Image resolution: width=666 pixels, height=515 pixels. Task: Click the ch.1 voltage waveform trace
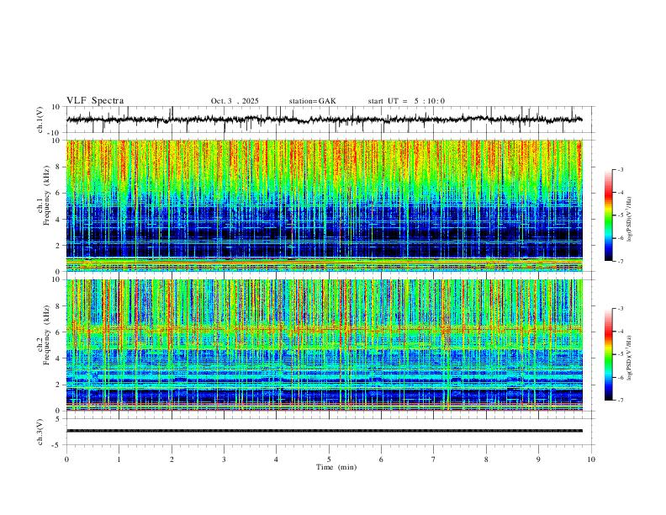pyautogui.click(x=324, y=119)
